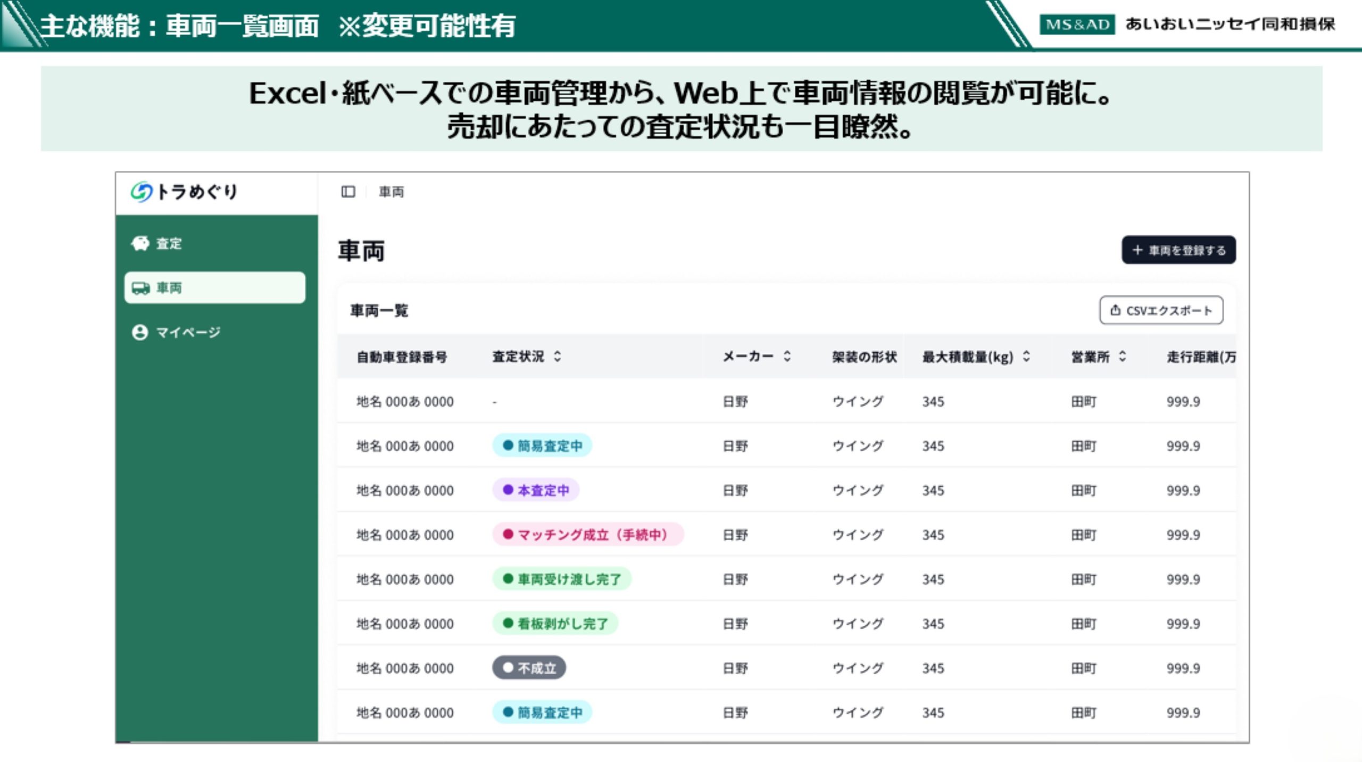Select the 車両 sidebar menu item
The image size is (1362, 762).
[215, 288]
